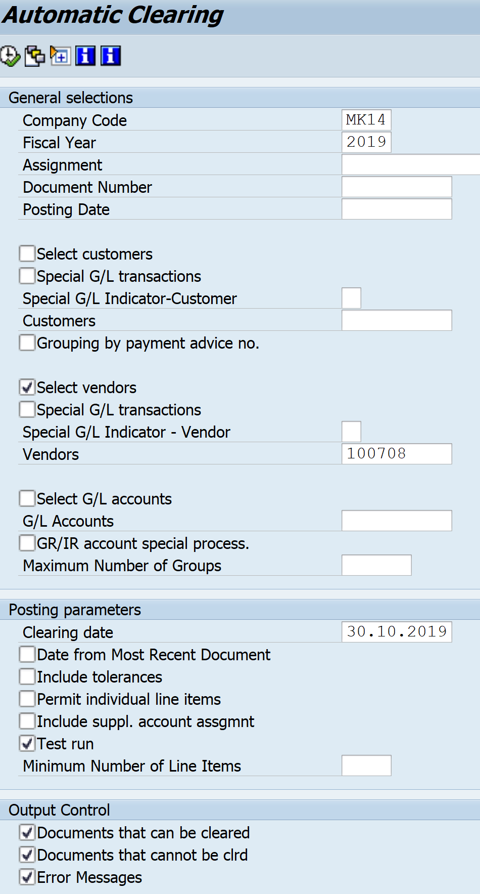The height and width of the screenshot is (894, 480).
Task: Check the Include tolerances option
Action: 27,676
